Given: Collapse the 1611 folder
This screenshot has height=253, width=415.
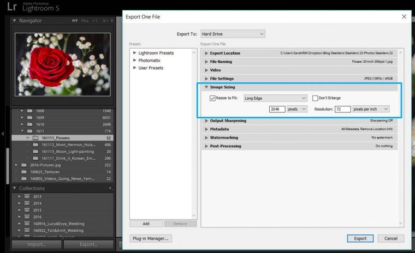Looking at the screenshot, I should [22, 131].
